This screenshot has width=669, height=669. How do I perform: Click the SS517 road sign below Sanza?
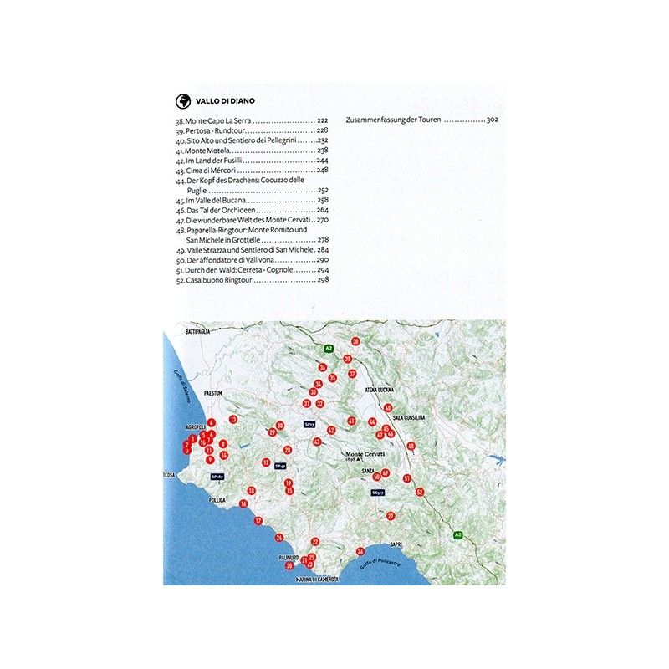pos(378,493)
